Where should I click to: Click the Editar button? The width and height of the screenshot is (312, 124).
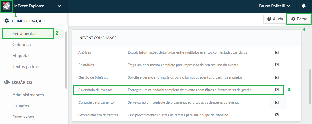pyautogui.click(x=299, y=19)
